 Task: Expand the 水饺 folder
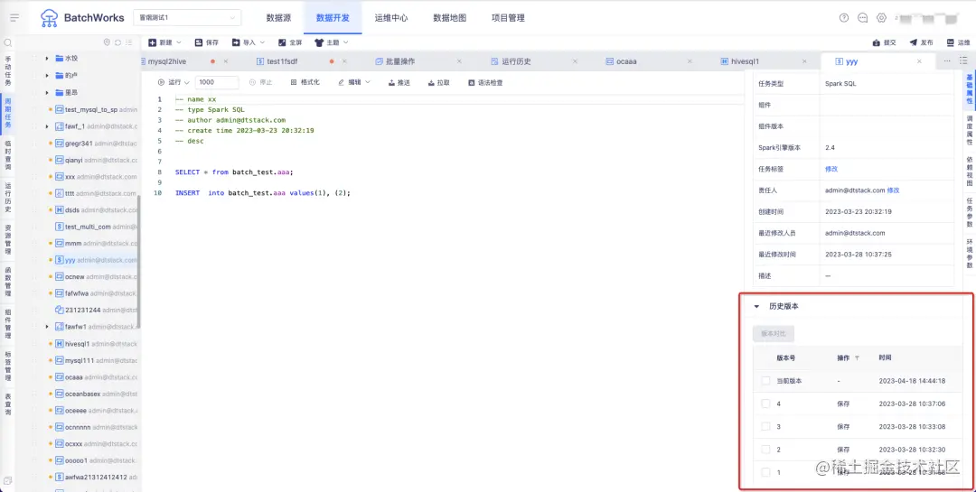click(47, 58)
